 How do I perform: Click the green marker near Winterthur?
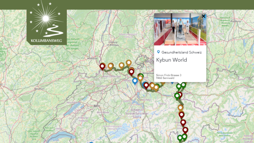[141, 76]
